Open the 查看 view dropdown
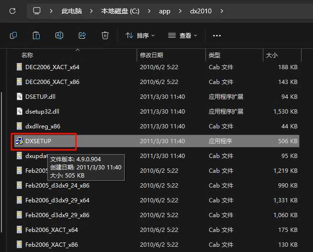This screenshot has height=252, width=313. (x=183, y=36)
